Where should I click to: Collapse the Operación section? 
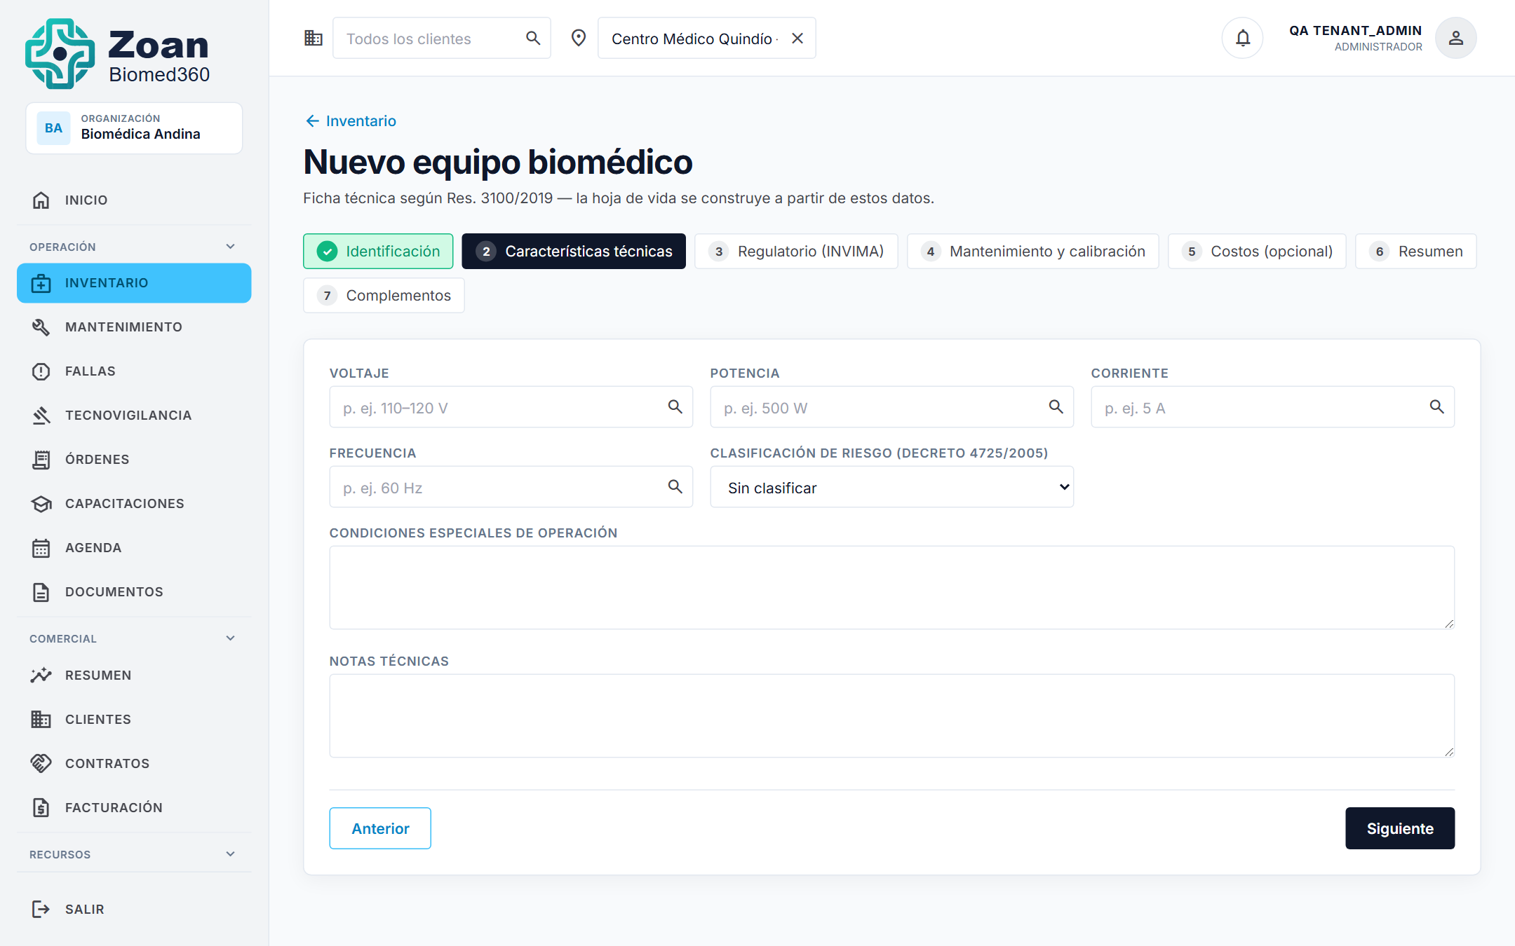(231, 247)
